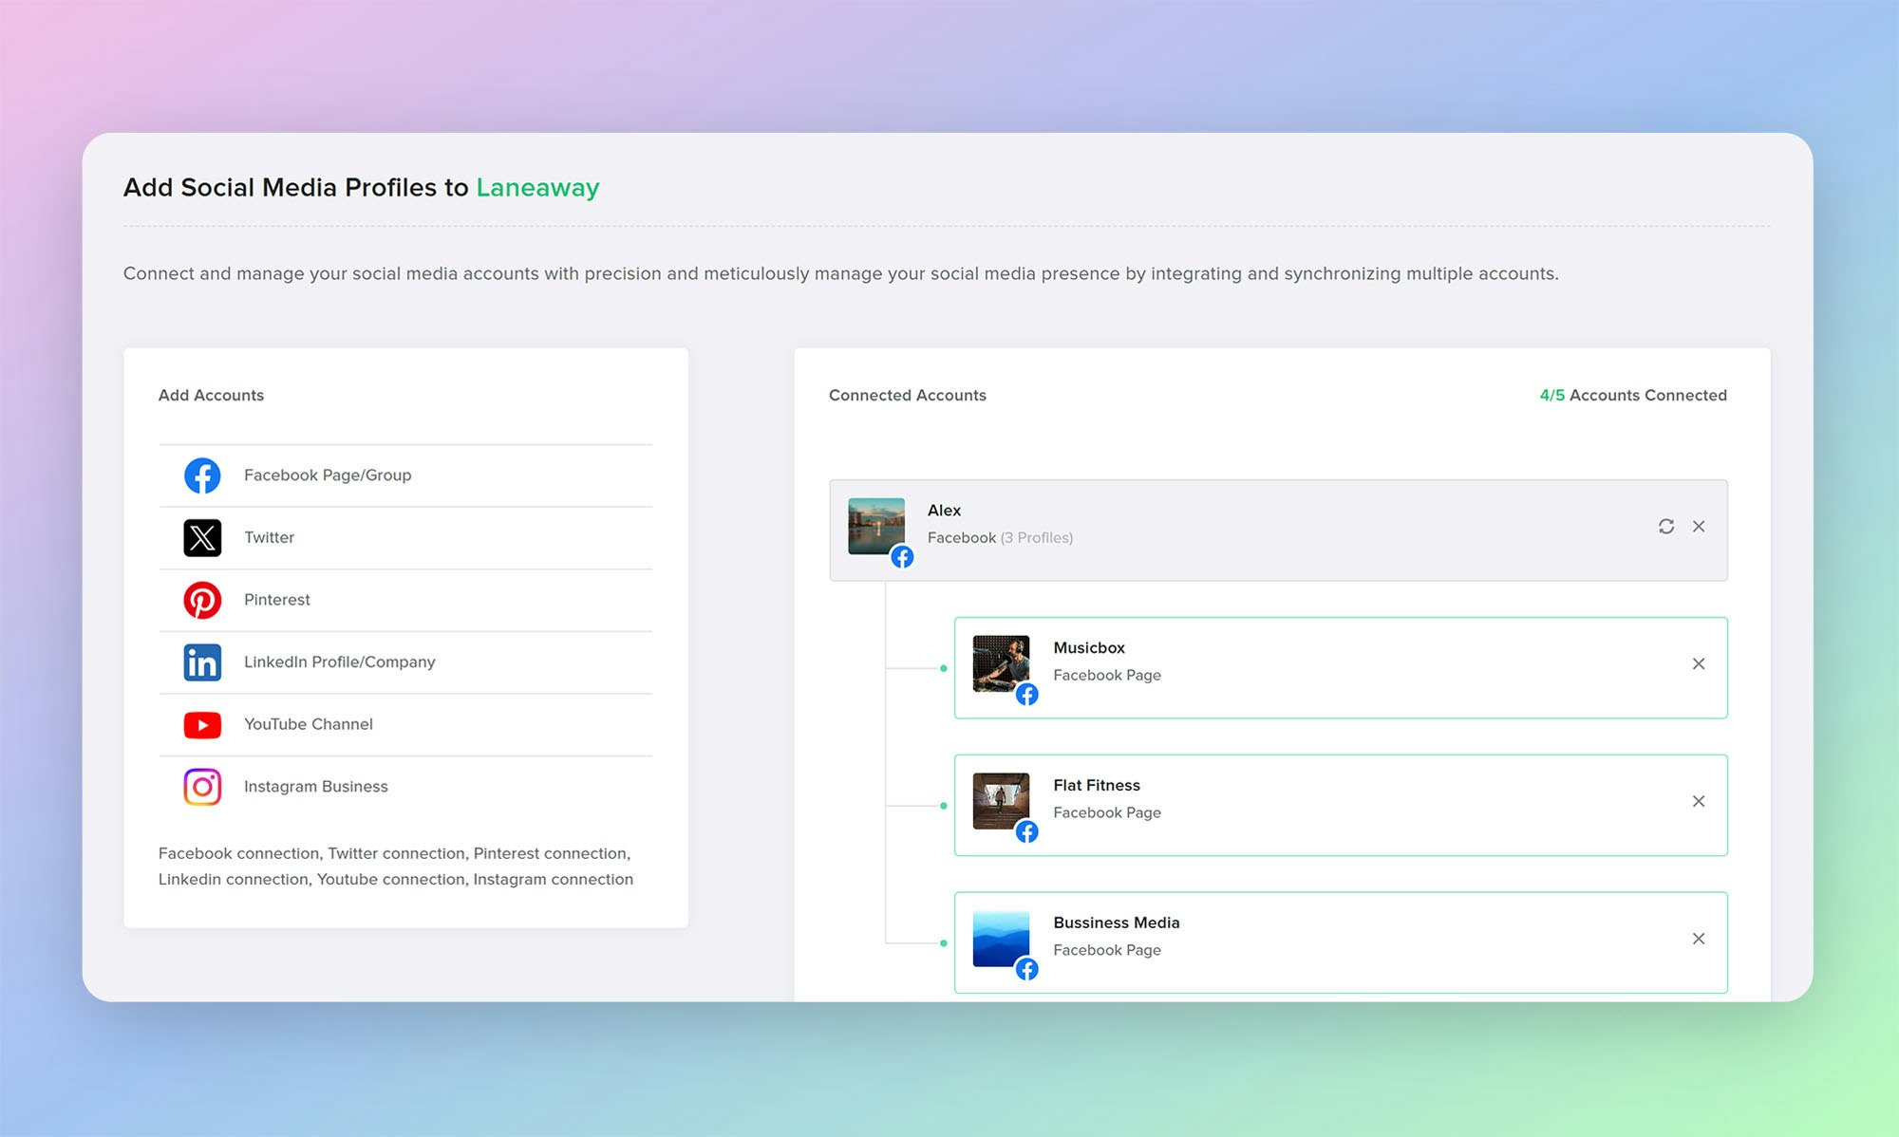
Task: Remove the Musicbox Facebook page
Action: coord(1699,663)
